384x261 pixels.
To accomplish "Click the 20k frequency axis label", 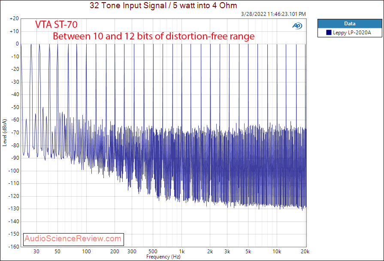I will pyautogui.click(x=305, y=252).
